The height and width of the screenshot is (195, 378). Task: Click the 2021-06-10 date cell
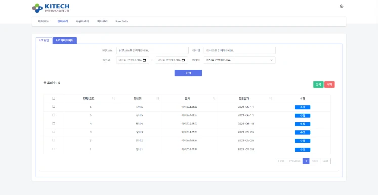pos(245,124)
